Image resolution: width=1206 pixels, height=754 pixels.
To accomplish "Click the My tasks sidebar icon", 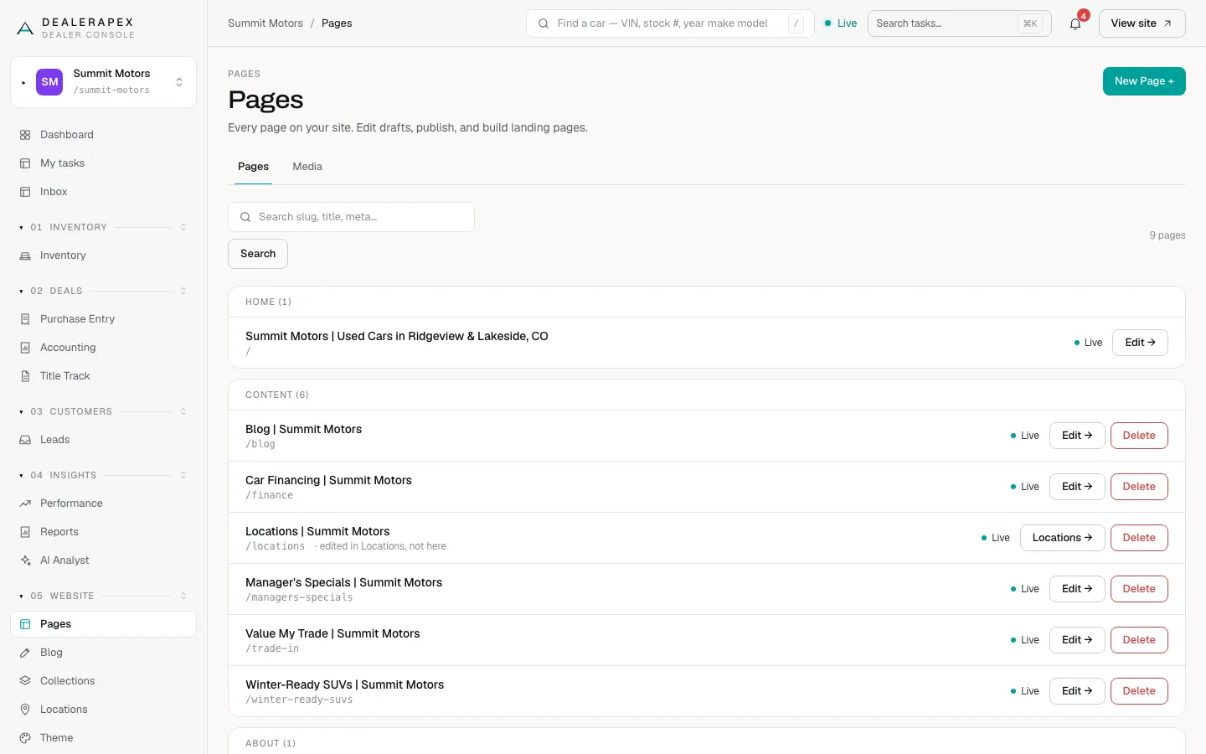I will tap(25, 163).
